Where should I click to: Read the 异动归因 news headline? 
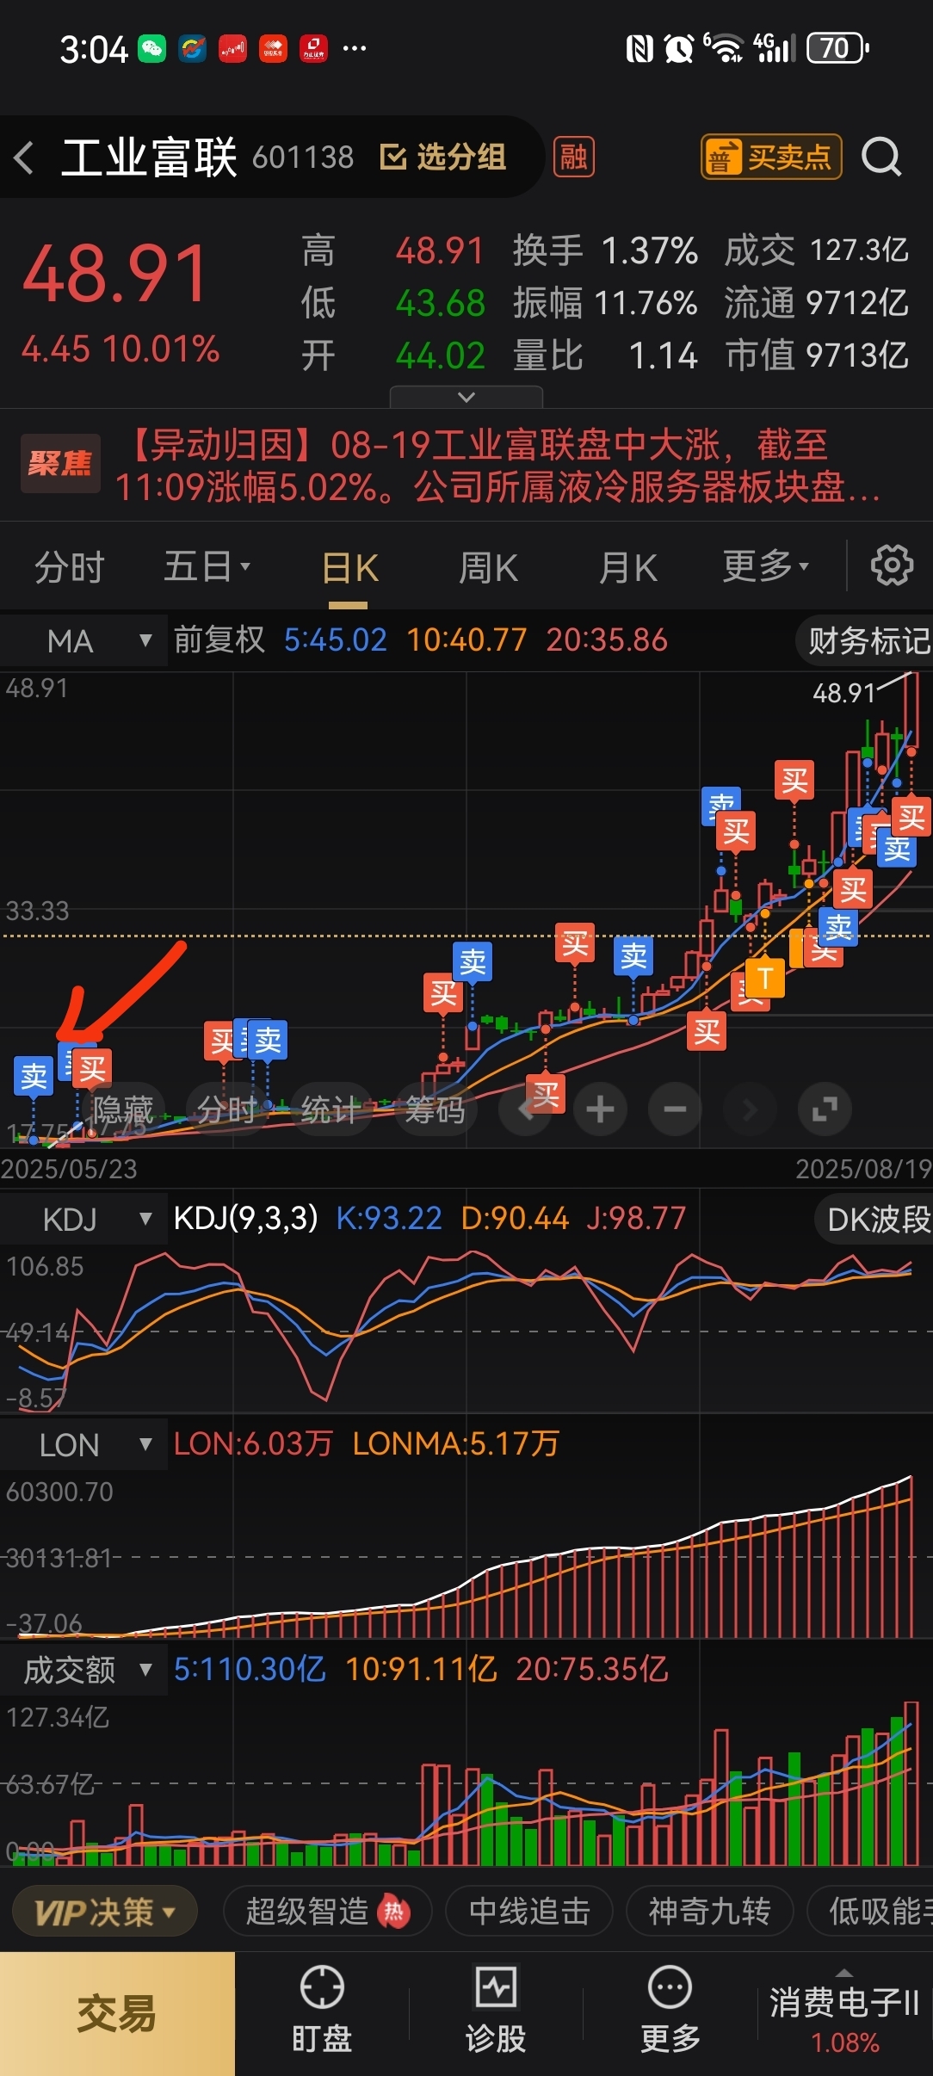pyautogui.click(x=497, y=466)
